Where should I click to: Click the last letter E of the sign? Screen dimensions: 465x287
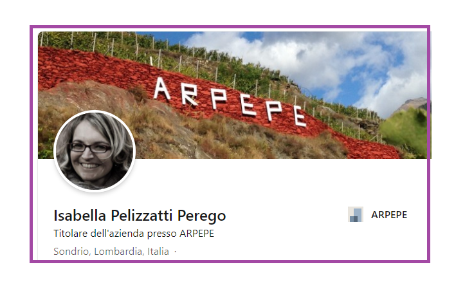(300, 116)
